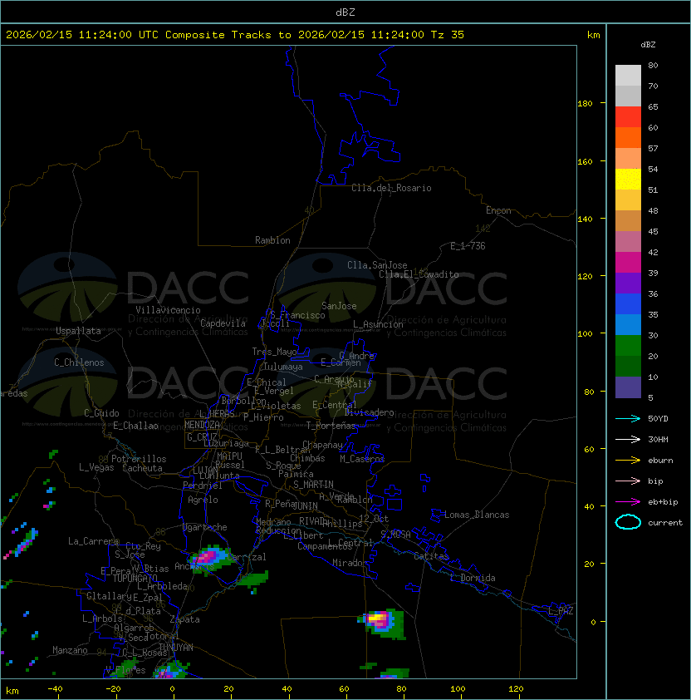Select the 80 dBZ light gray swatch
Screen dimensions: 691x700
(x=628, y=75)
